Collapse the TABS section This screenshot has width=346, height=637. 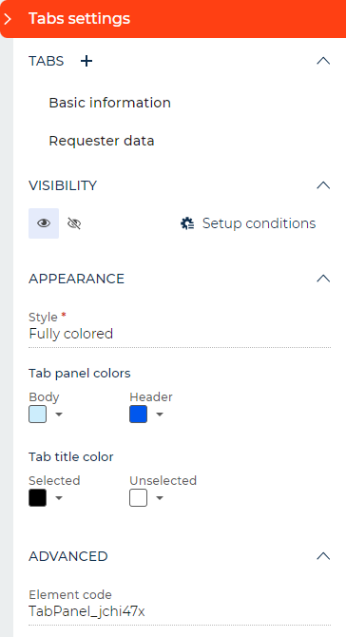click(x=323, y=61)
